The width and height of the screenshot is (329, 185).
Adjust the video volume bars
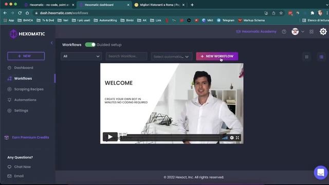(x=225, y=138)
